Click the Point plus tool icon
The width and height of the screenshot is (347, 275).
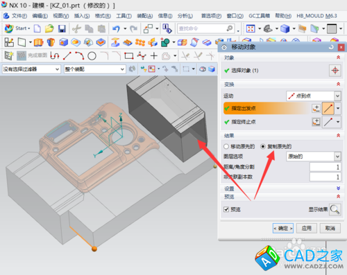tap(154, 56)
